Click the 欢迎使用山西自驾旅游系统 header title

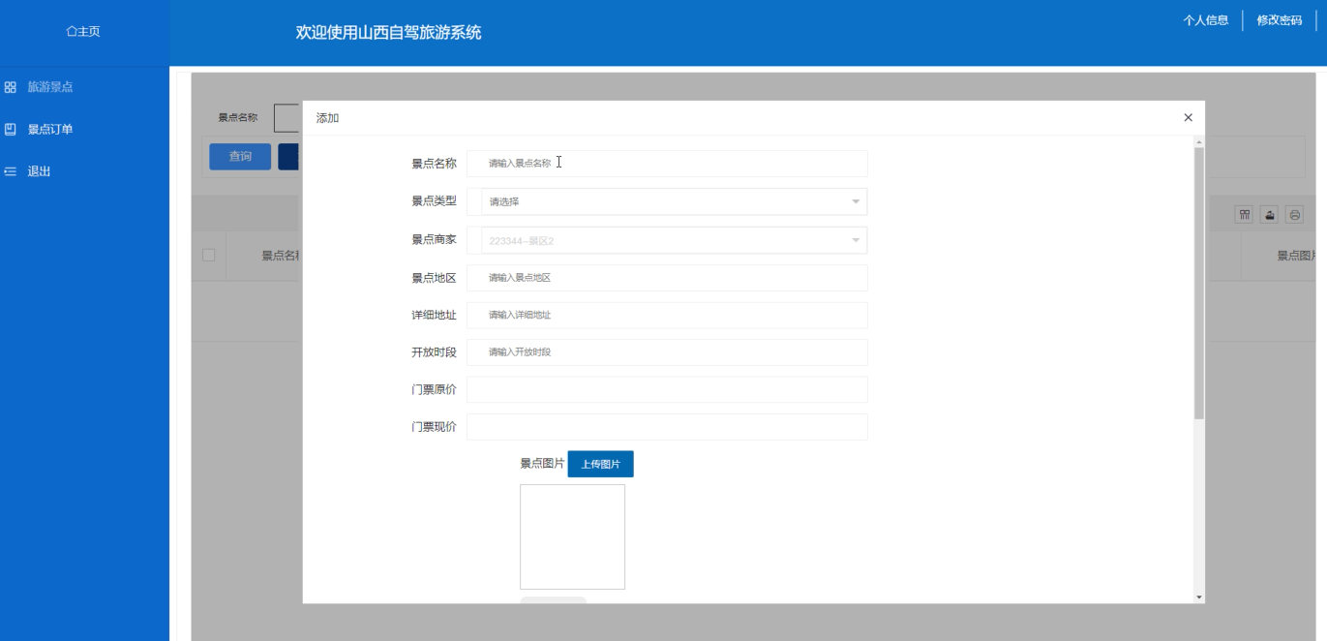(x=388, y=33)
